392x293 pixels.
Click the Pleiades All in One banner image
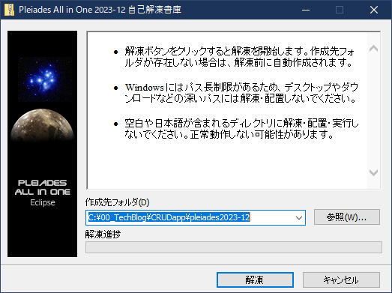pyautogui.click(x=42, y=144)
